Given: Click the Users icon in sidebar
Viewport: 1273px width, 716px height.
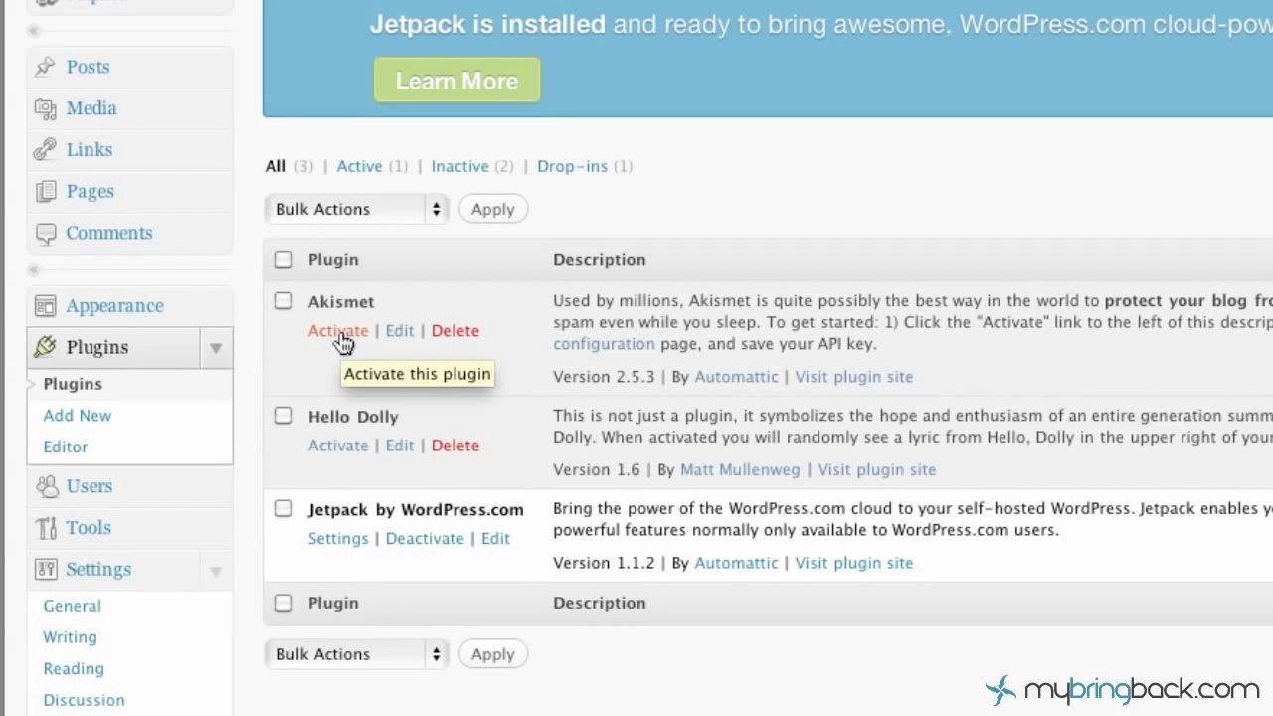Looking at the screenshot, I should click(46, 486).
